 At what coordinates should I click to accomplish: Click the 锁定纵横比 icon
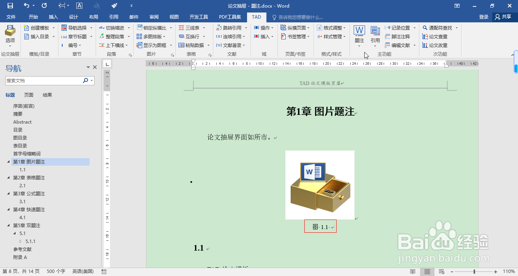pyautogui.click(x=139, y=28)
